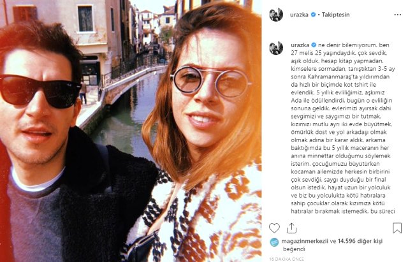Click the verified badge next to header username
The height and width of the screenshot is (262, 408).
point(313,15)
